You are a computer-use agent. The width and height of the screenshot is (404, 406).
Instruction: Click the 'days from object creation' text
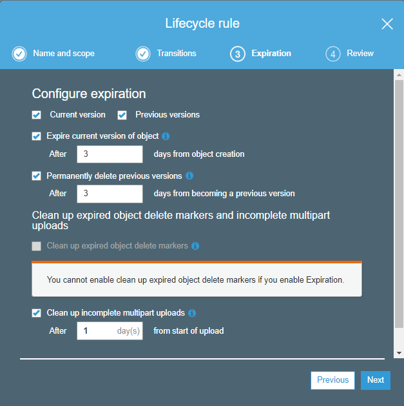[x=199, y=154]
